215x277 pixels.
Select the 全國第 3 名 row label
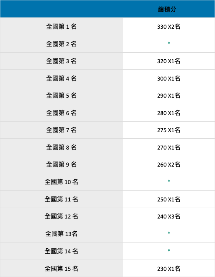click(61, 61)
